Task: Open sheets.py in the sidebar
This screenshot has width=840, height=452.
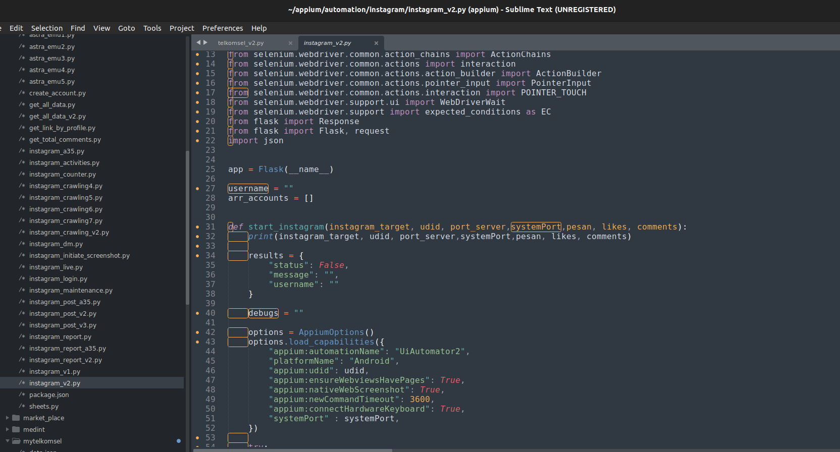Action: 44,407
